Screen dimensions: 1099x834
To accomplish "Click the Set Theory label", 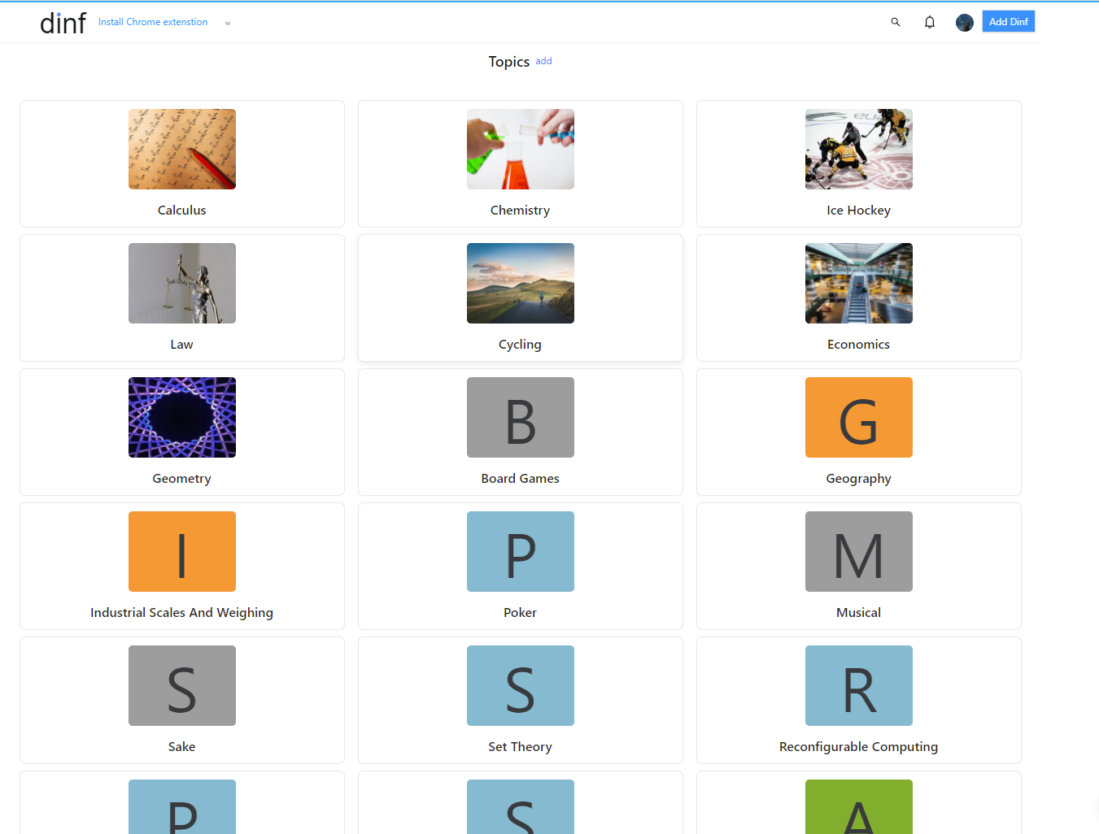I will coord(521,747).
